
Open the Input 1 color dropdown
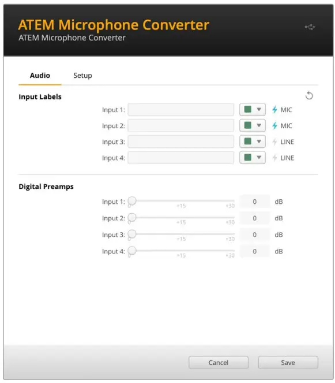[253, 109]
